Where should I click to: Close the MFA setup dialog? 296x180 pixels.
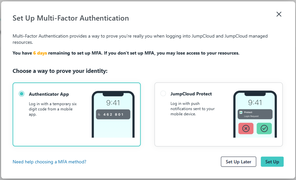[x=279, y=14]
